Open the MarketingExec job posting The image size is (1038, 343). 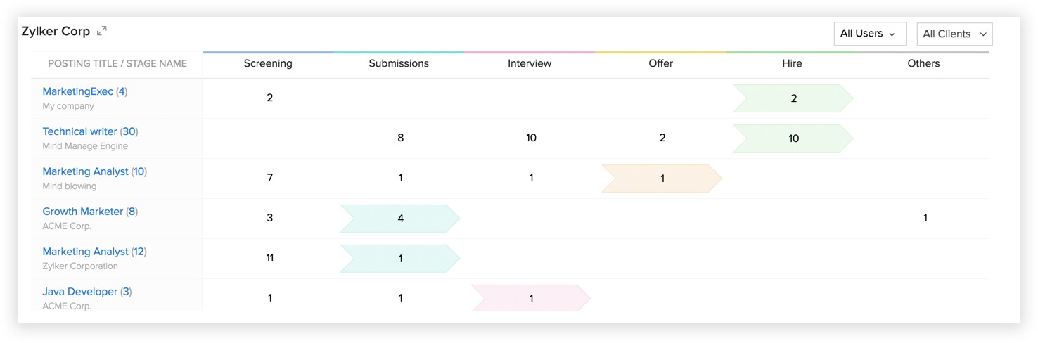pos(77,91)
